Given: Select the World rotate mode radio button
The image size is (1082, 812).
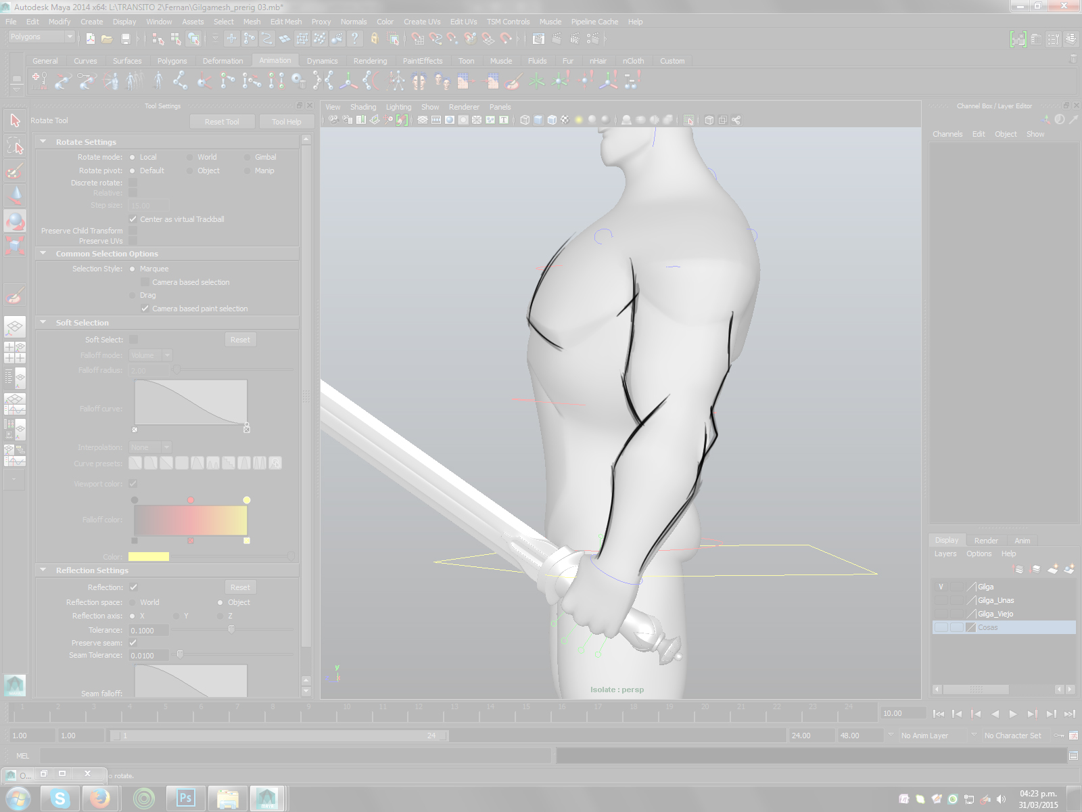Looking at the screenshot, I should 190,157.
